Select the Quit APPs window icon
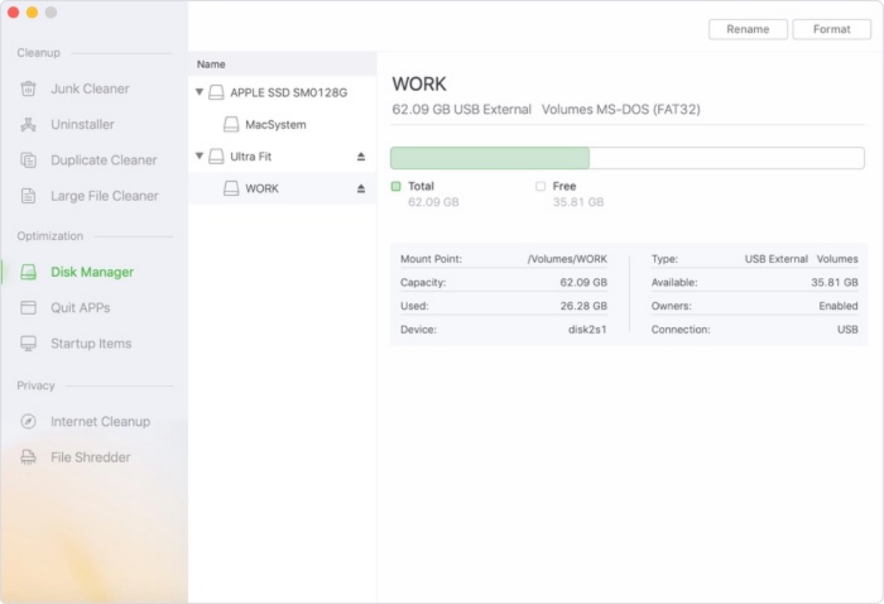 tap(28, 308)
